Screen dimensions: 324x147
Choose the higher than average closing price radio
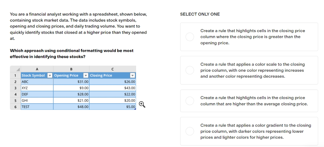(x=190, y=101)
